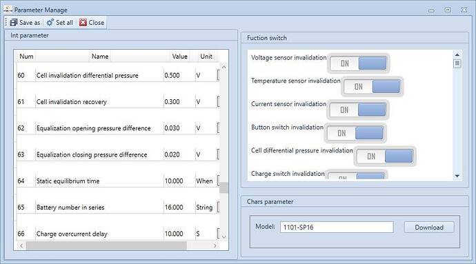Viewport: 476px width, 264px height.
Task: Select the Battery number in series row
Action: click(x=118, y=207)
